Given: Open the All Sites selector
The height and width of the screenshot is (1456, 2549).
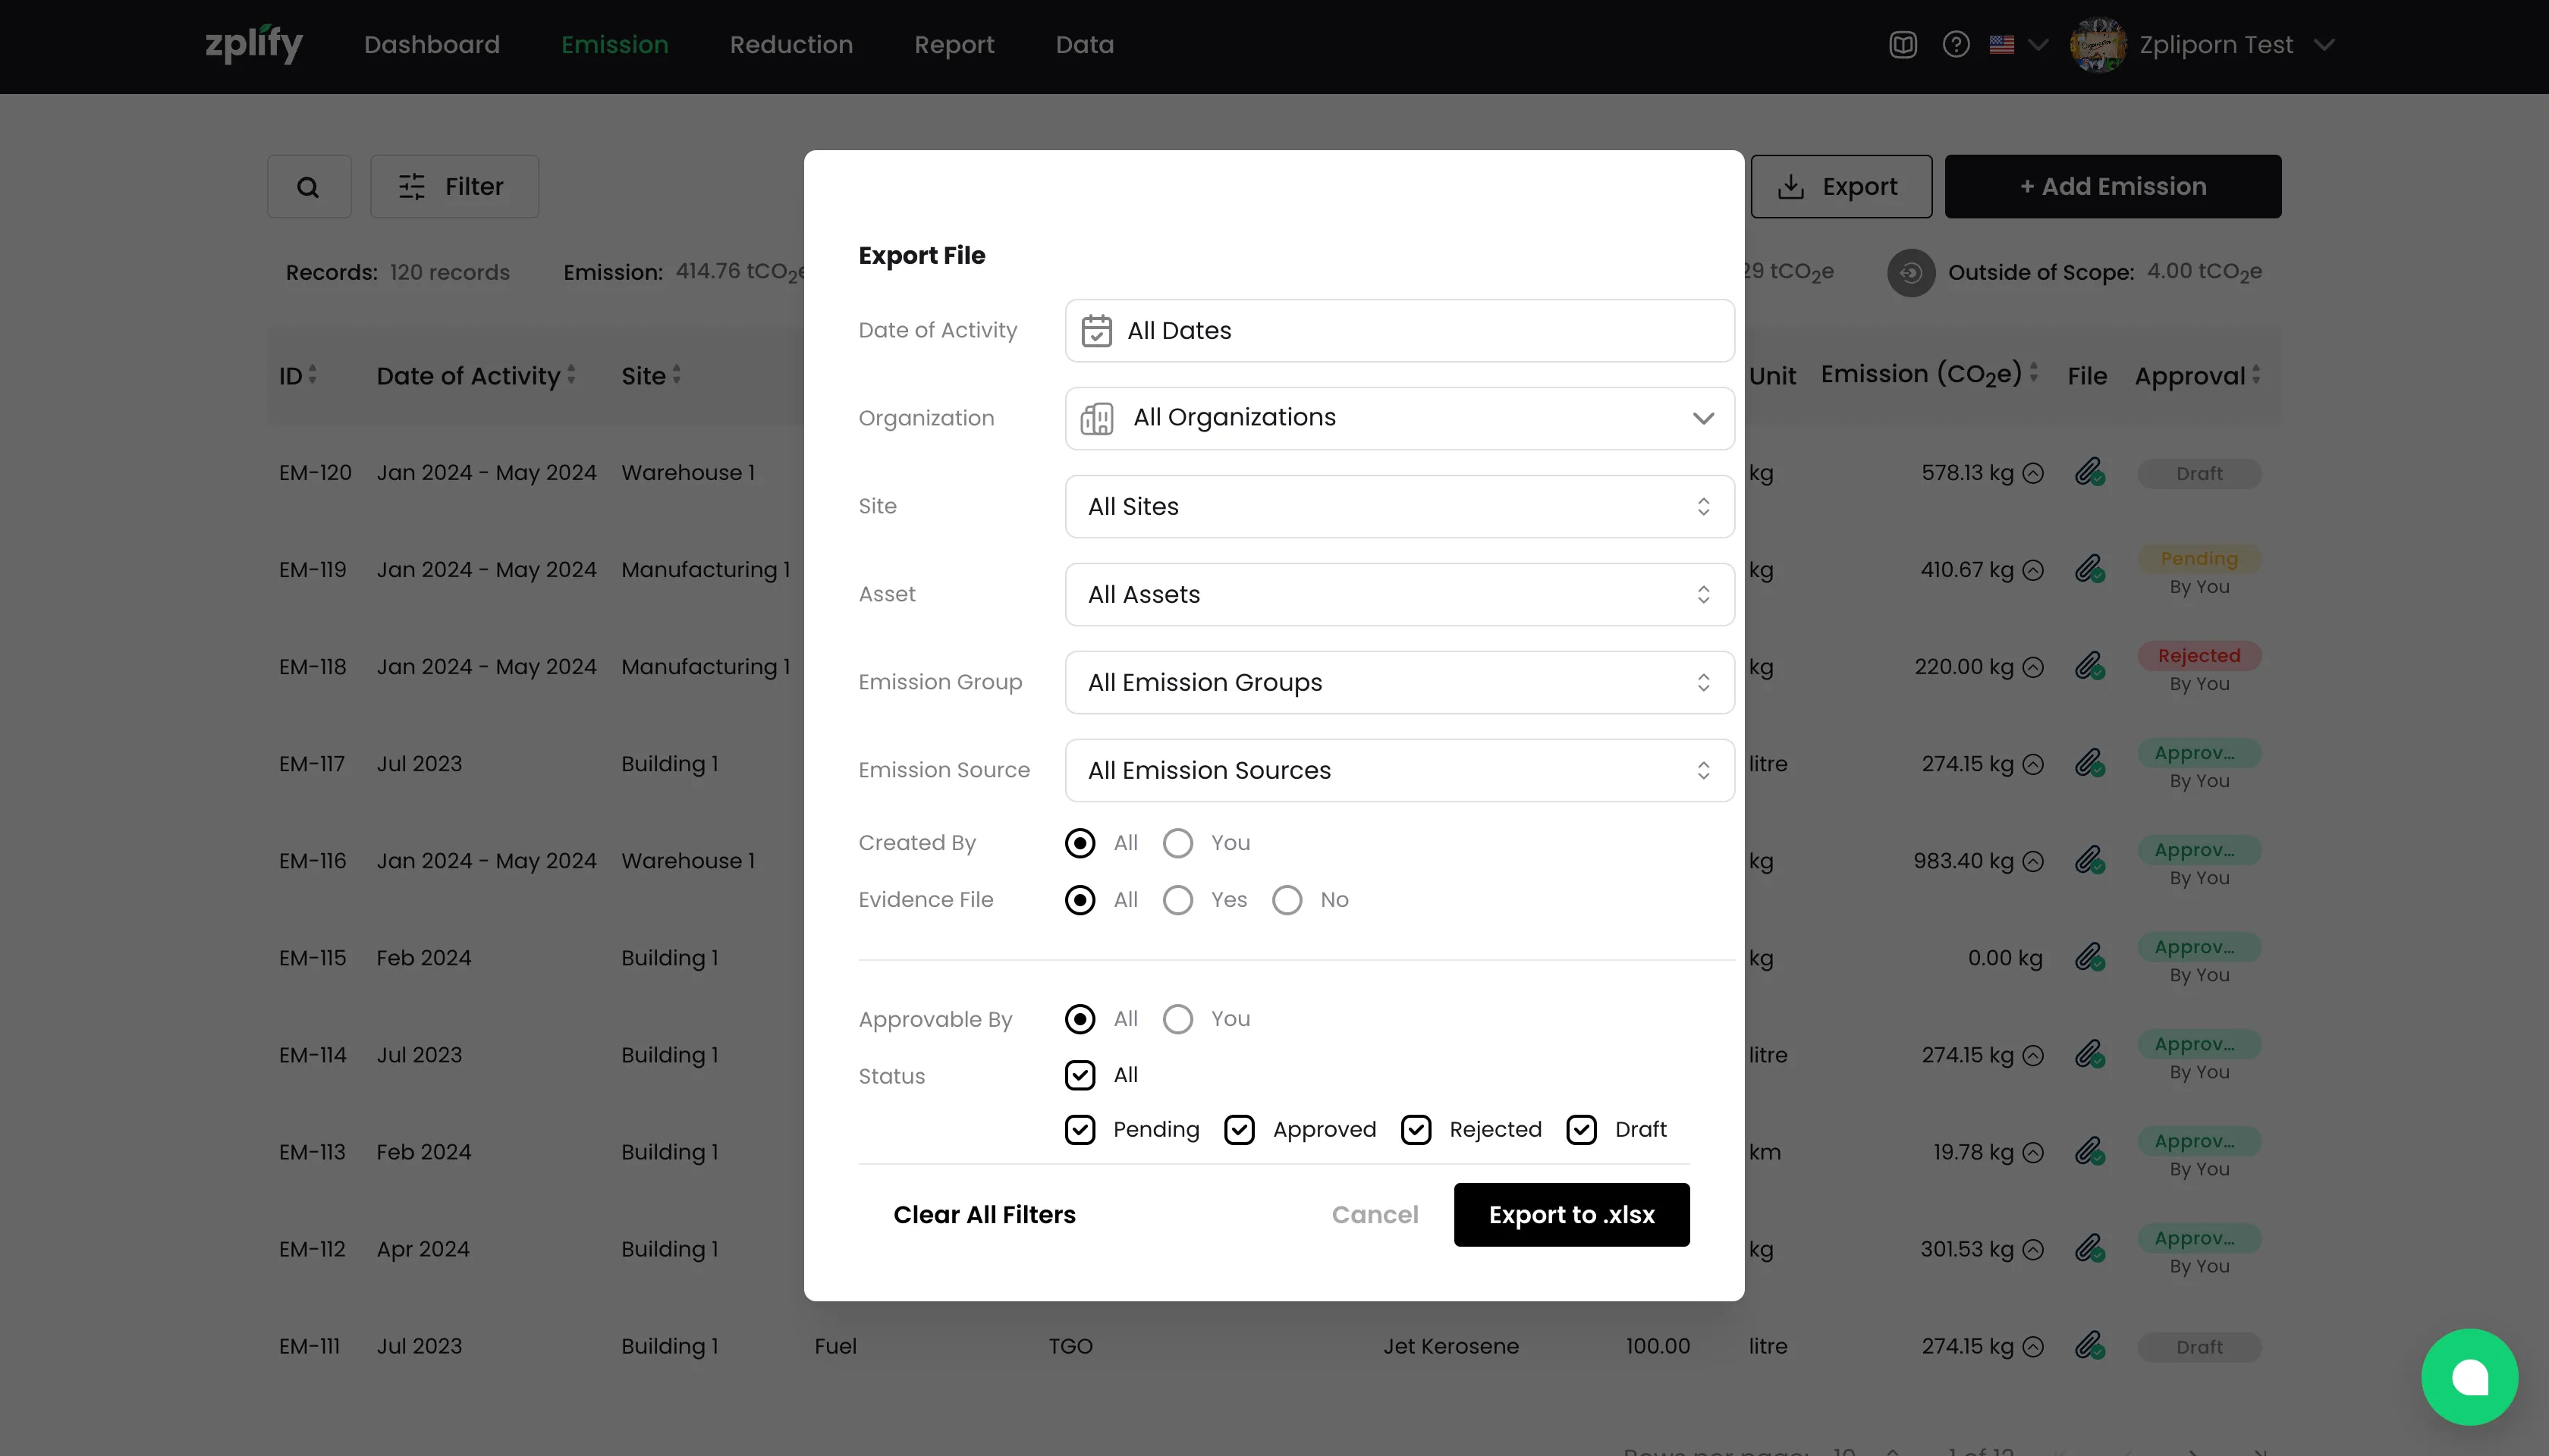Looking at the screenshot, I should coord(1400,506).
